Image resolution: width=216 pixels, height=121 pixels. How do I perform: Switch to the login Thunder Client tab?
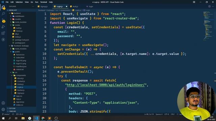point(91,6)
